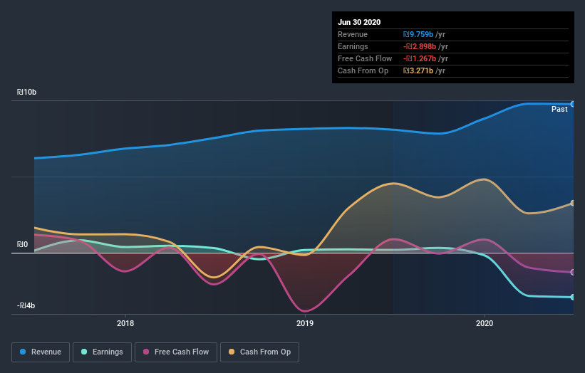This screenshot has width=585, height=373.
Task: Click the Free Cash Flow endpoint marker
Action: (573, 273)
